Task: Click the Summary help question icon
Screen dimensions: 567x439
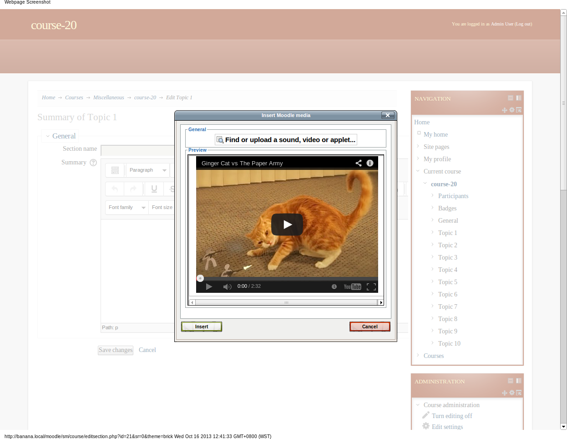Action: (x=93, y=163)
